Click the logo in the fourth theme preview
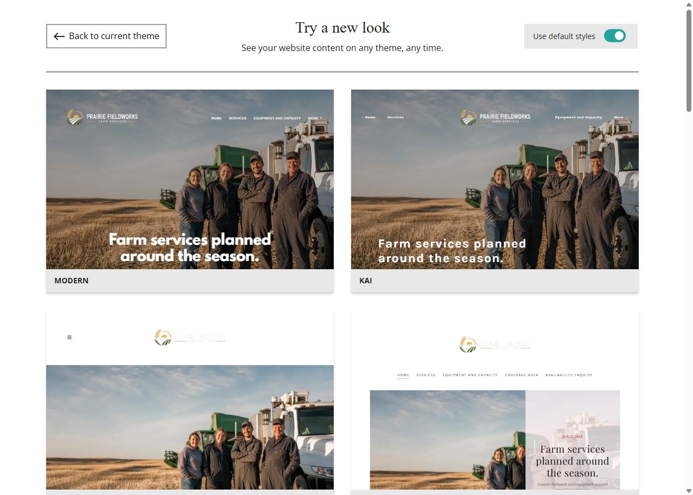The width and height of the screenshot is (693, 495). [x=495, y=344]
